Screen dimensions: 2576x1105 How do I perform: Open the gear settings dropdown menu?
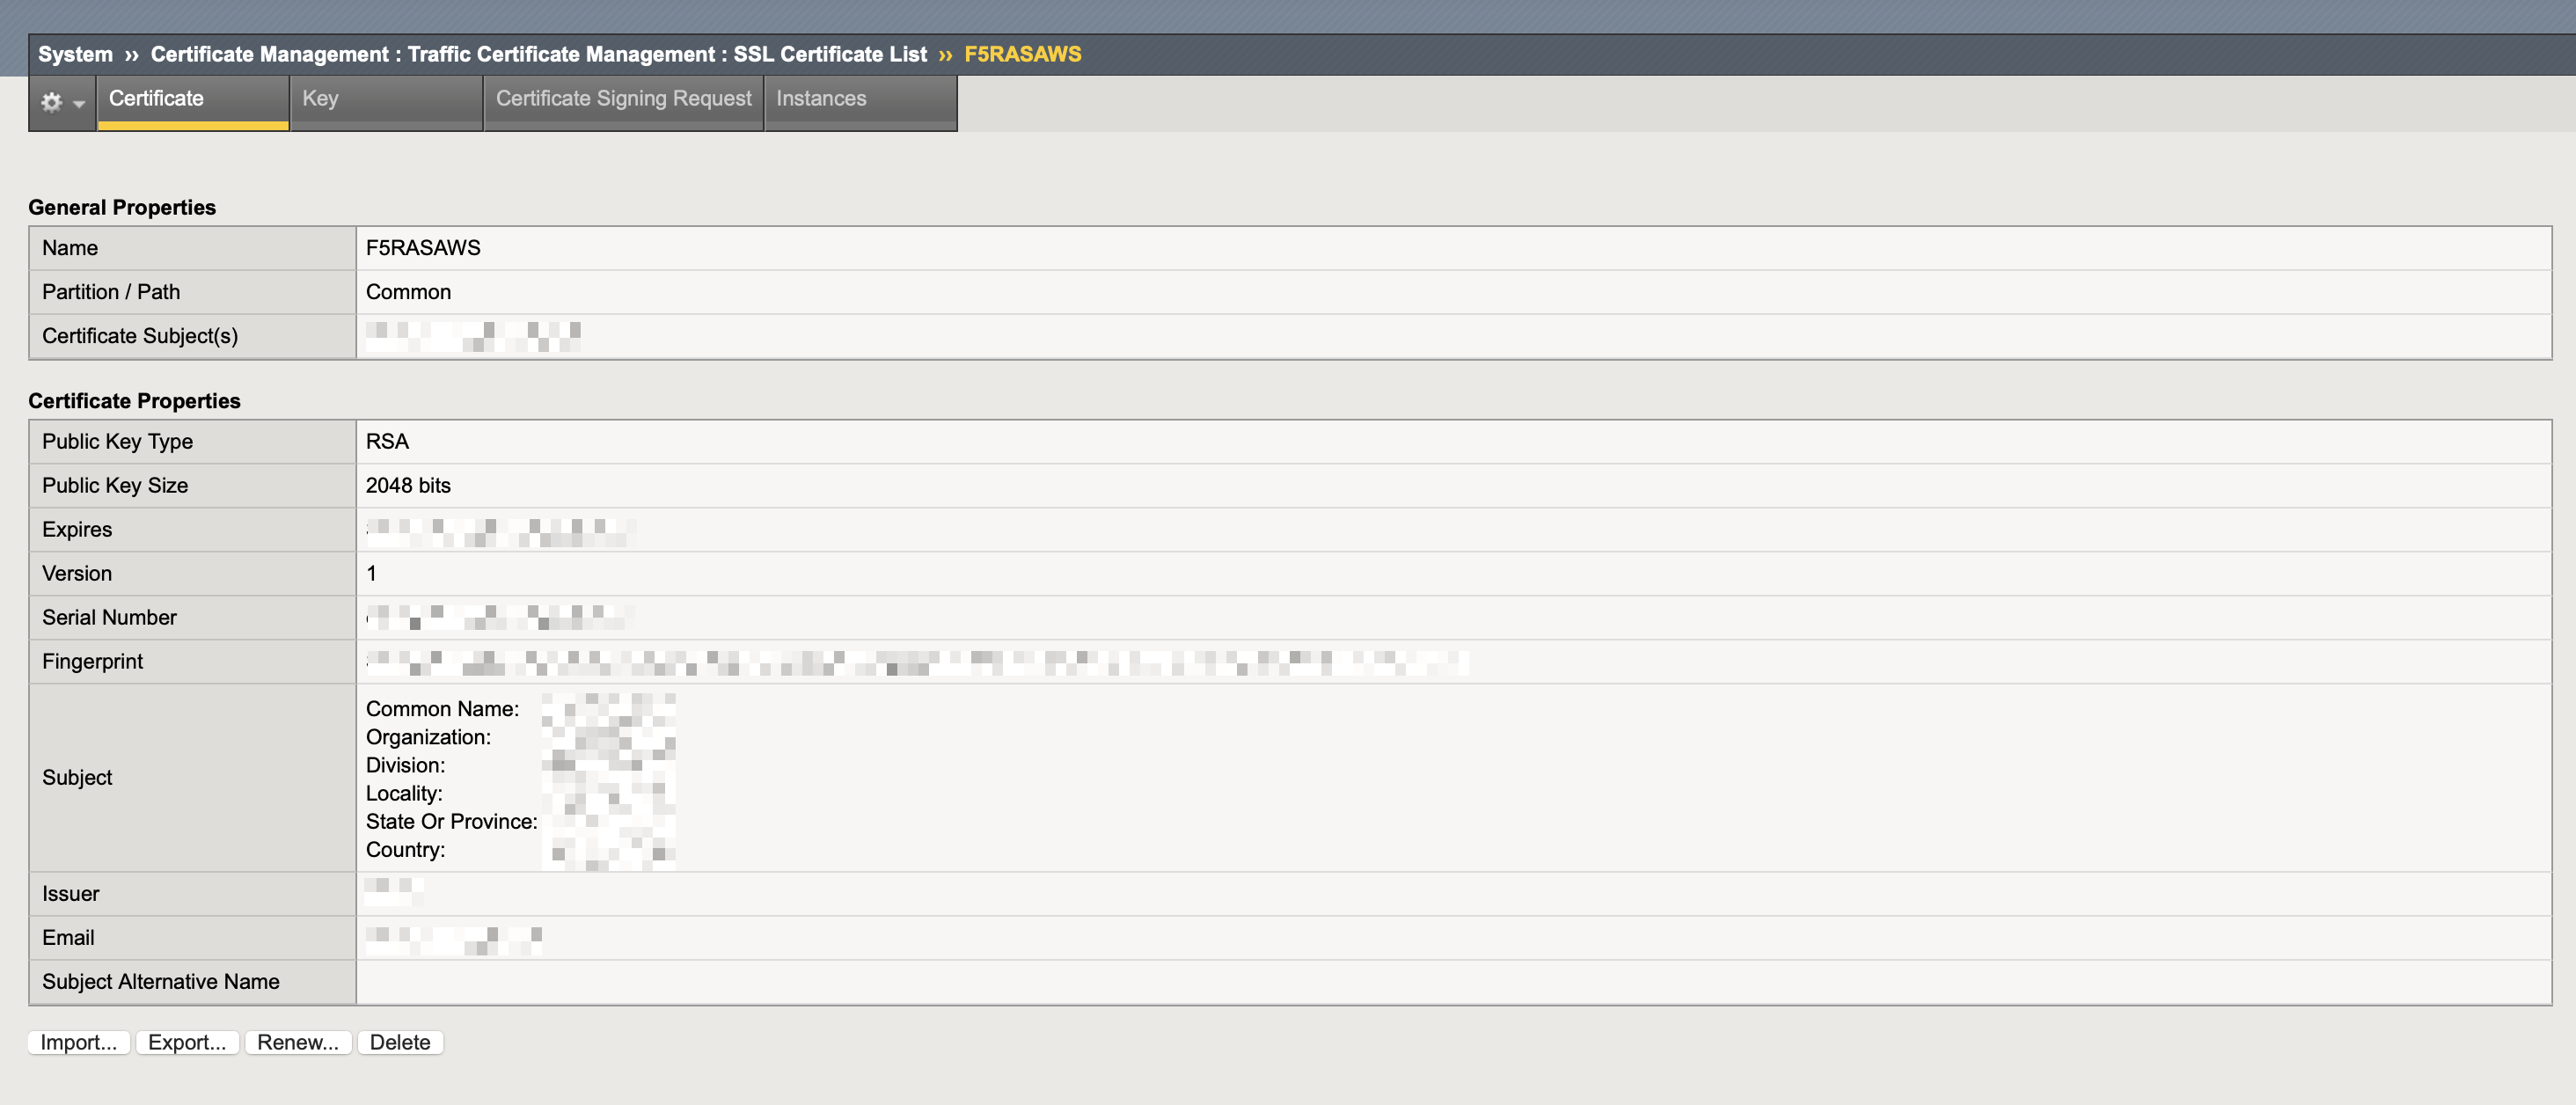(62, 101)
